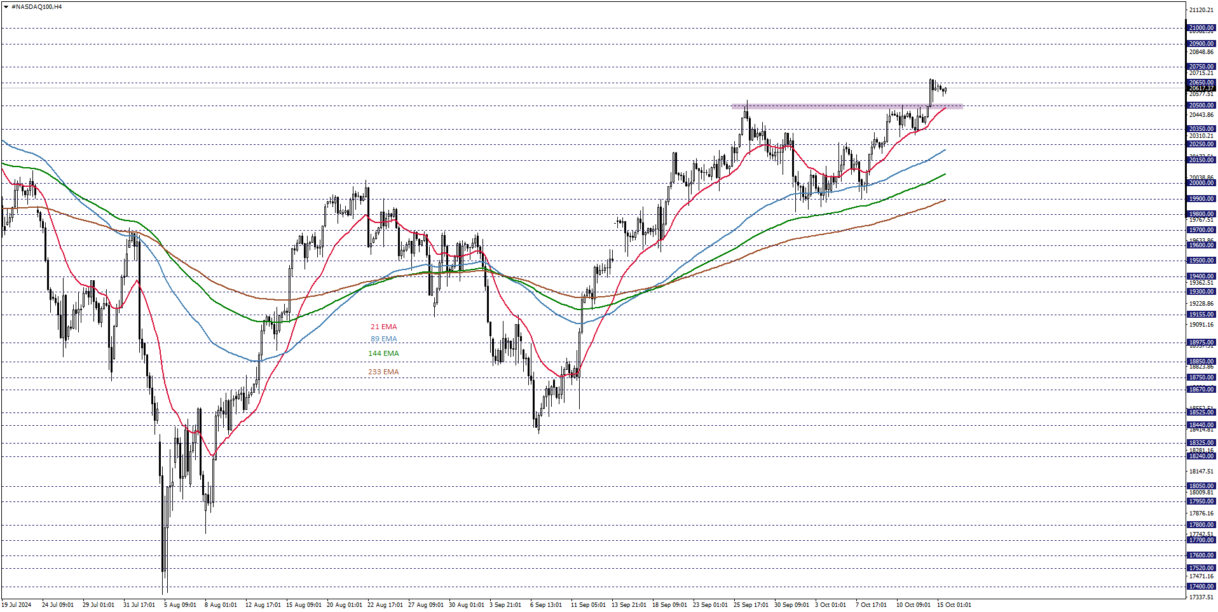Image resolution: width=1218 pixels, height=612 pixels.
Task: Click the 19500.00 horizontal line price tag
Action: coord(1201,261)
